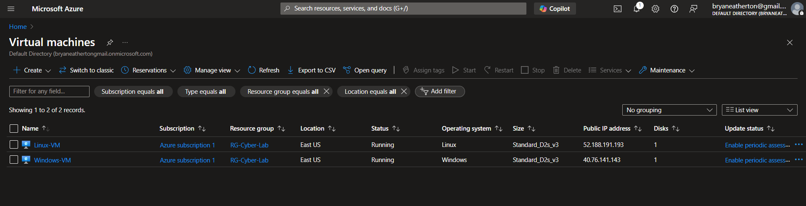Open the notifications bell
The image size is (806, 206).
click(637, 9)
